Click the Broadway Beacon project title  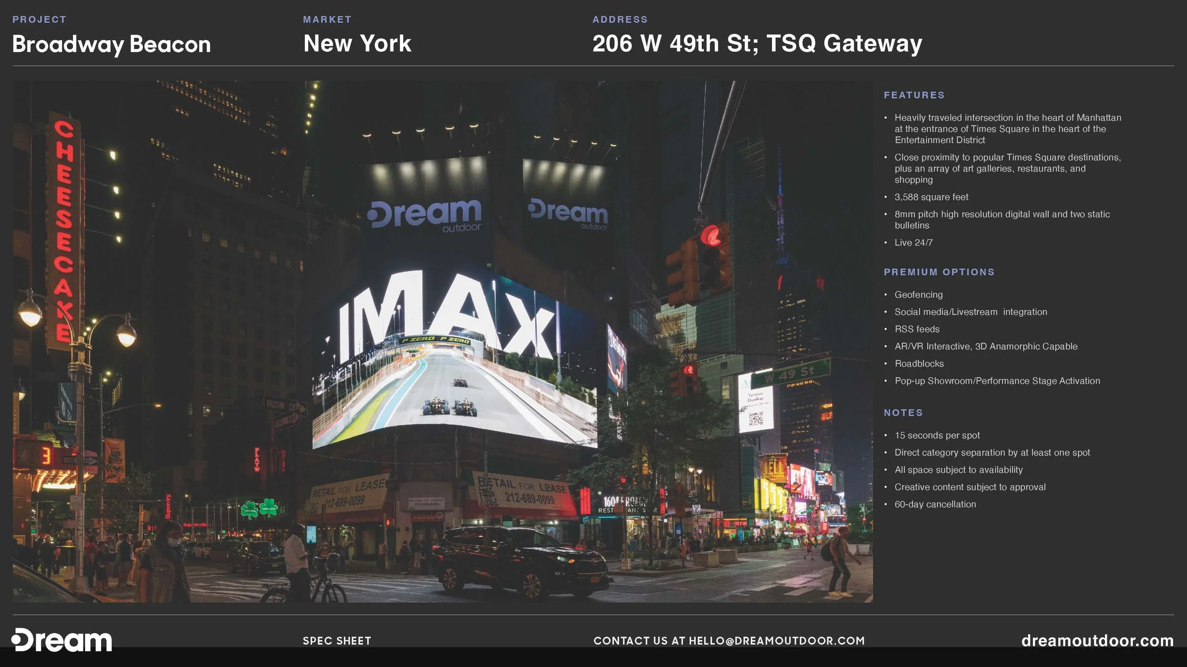(112, 44)
